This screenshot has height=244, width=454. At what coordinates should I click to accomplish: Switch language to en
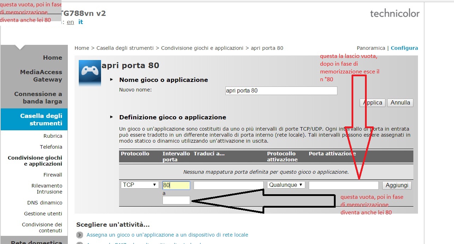pyautogui.click(x=70, y=22)
